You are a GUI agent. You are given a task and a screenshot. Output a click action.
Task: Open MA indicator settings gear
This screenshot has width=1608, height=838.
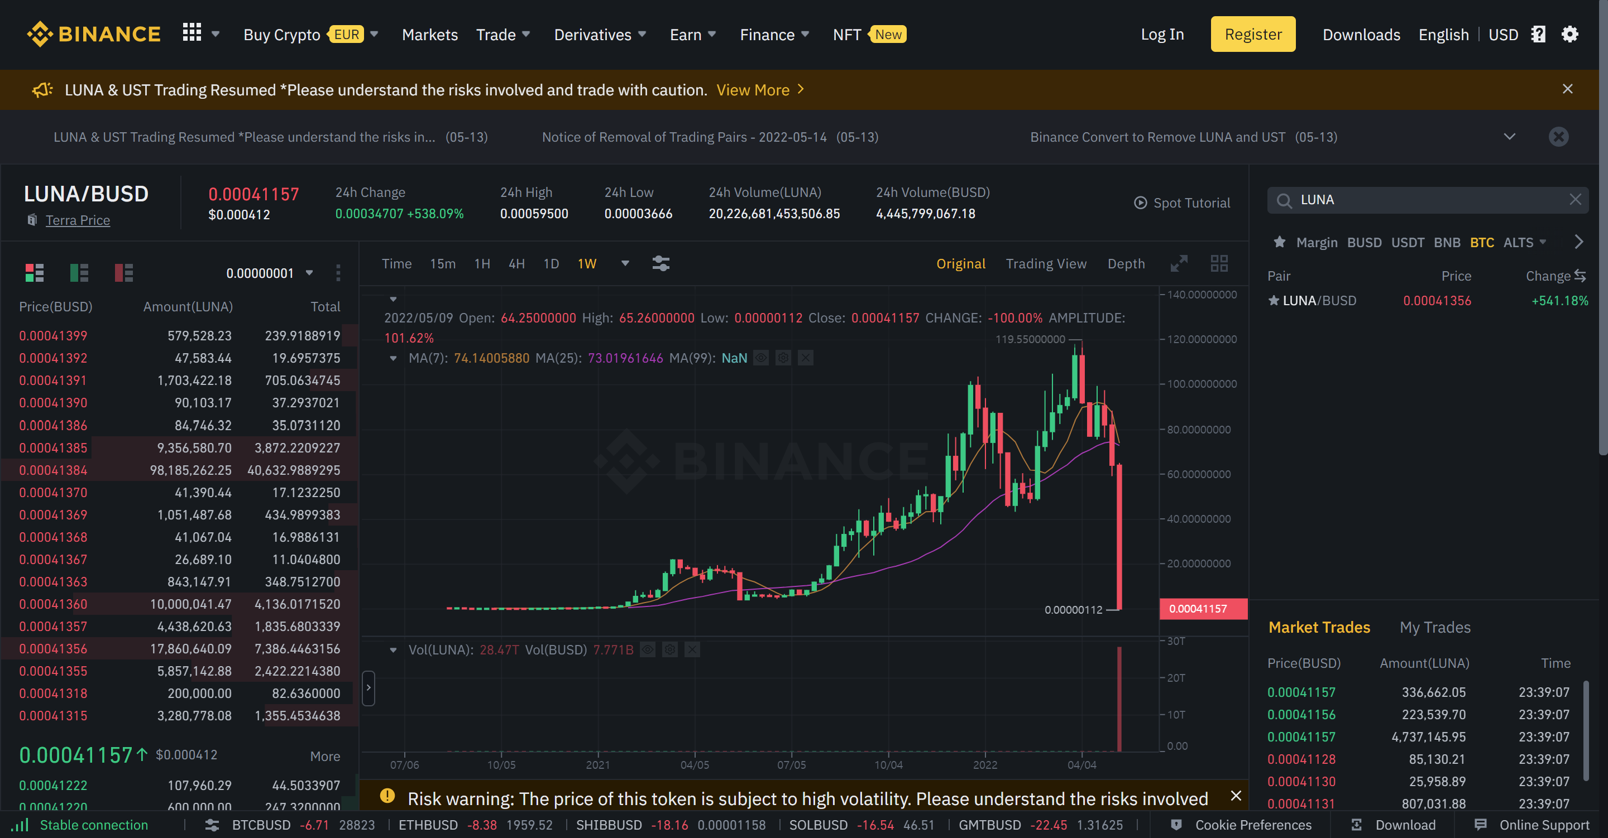[783, 358]
